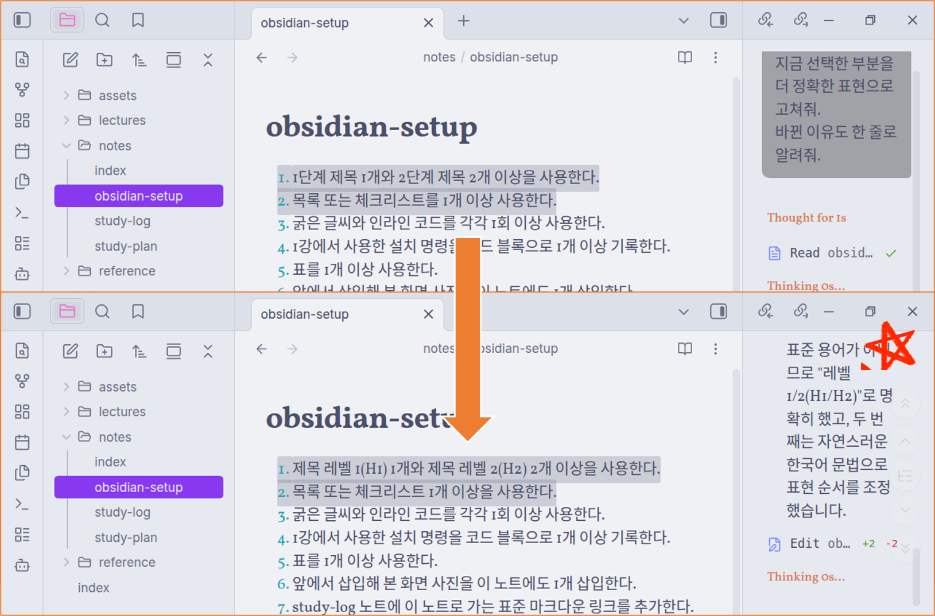
Task: Toggle auto-reveal current file in the upper window
Action: pyautogui.click(x=173, y=60)
